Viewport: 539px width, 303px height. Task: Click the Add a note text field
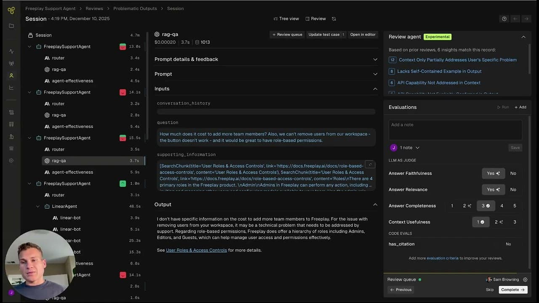pos(455,130)
